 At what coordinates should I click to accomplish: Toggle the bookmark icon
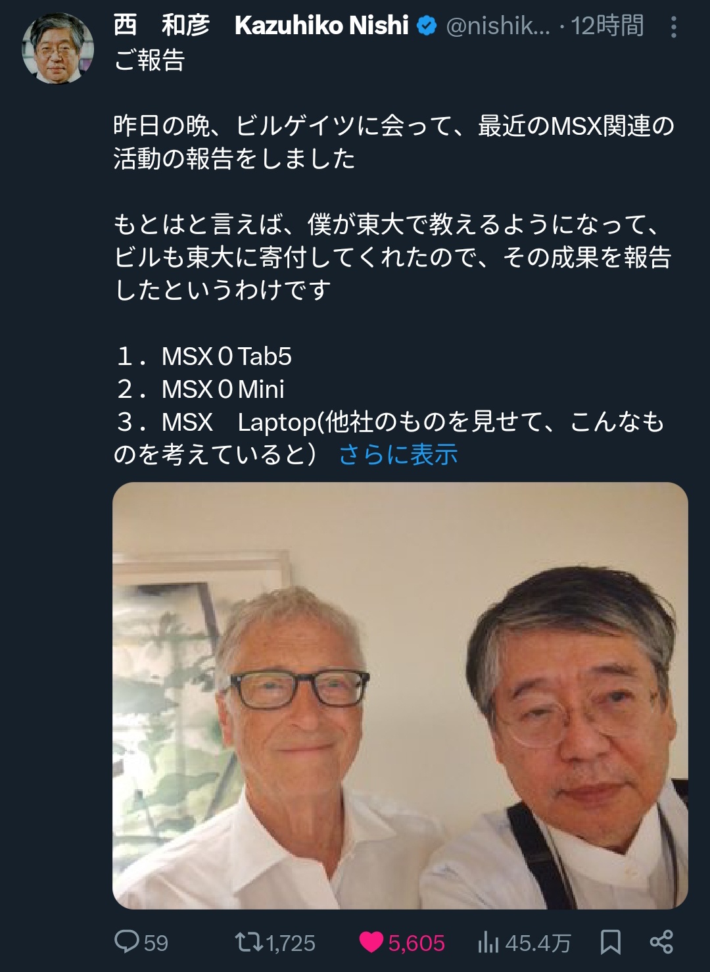pyautogui.click(x=611, y=942)
